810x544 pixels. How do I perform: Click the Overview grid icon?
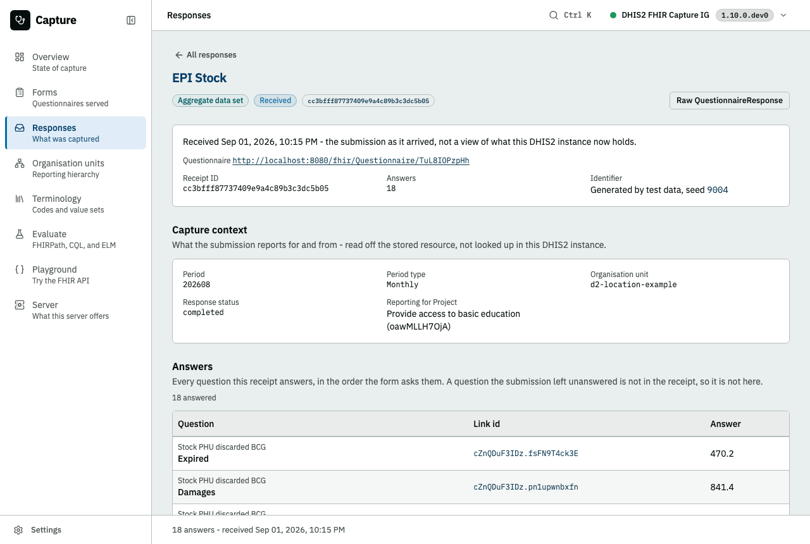pyautogui.click(x=20, y=57)
